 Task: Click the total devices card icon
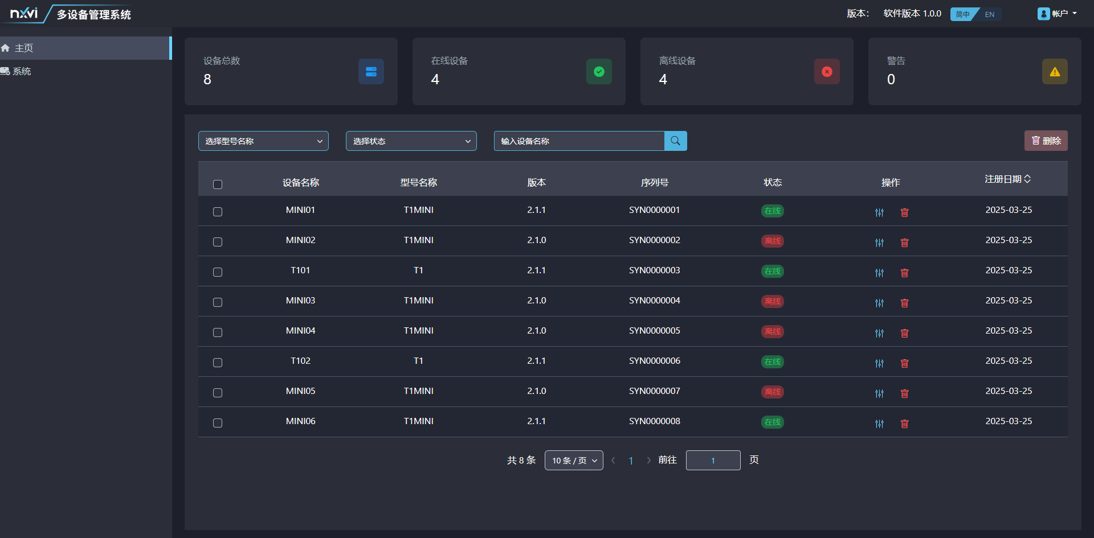click(x=371, y=72)
